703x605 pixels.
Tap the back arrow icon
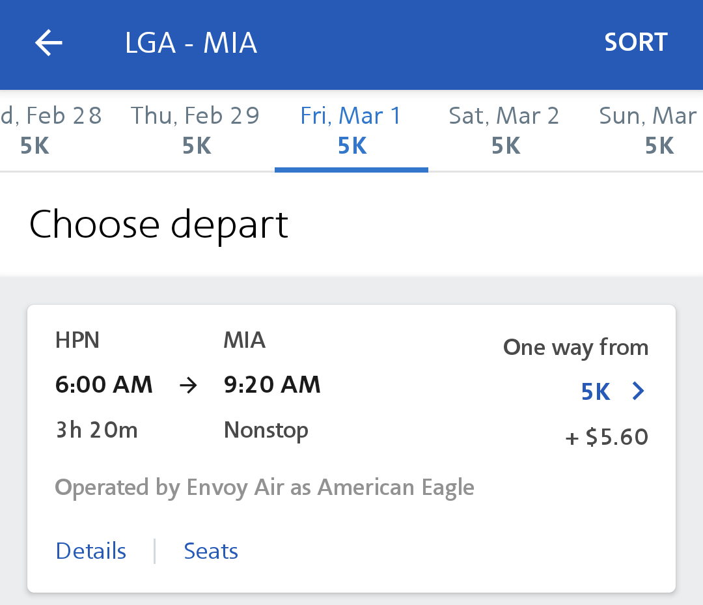pos(49,44)
